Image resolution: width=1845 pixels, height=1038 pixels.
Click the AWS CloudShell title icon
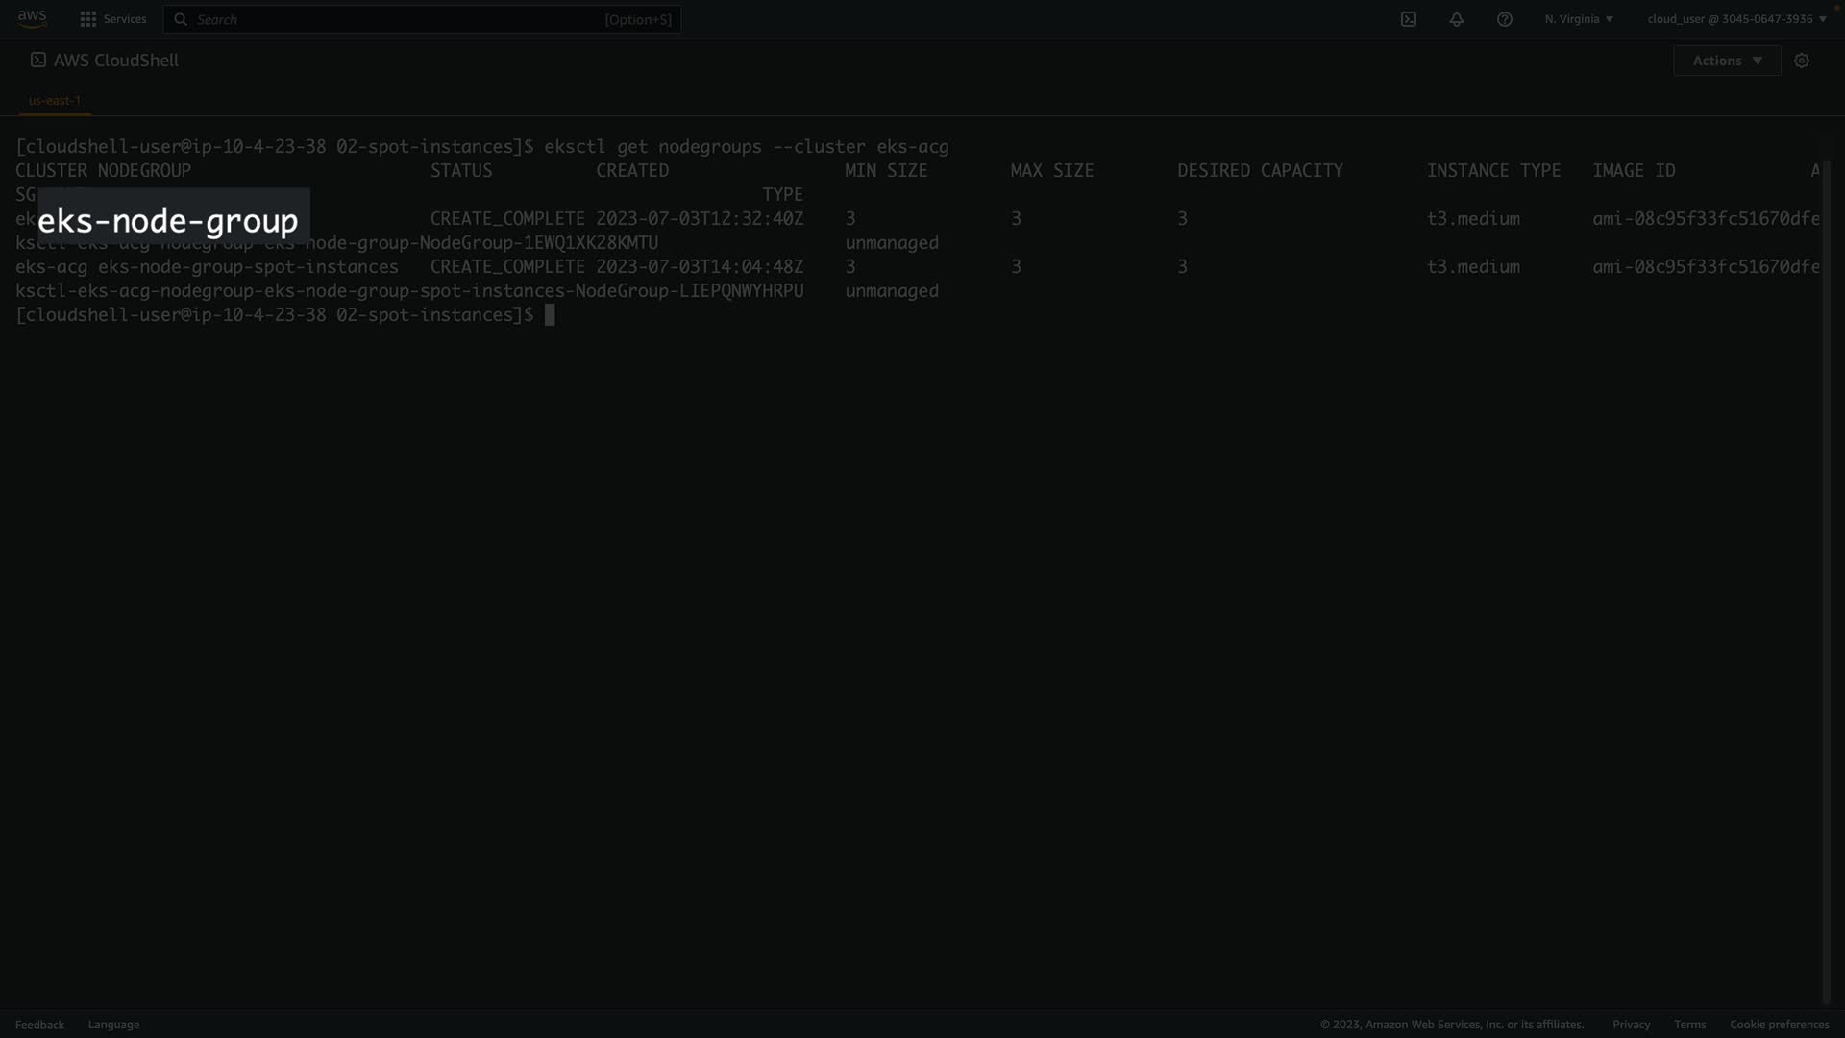point(38,60)
